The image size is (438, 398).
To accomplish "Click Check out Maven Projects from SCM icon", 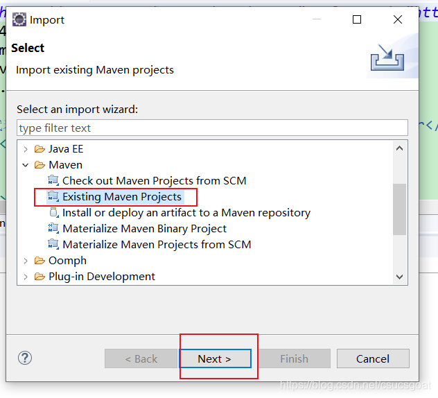I will [53, 180].
